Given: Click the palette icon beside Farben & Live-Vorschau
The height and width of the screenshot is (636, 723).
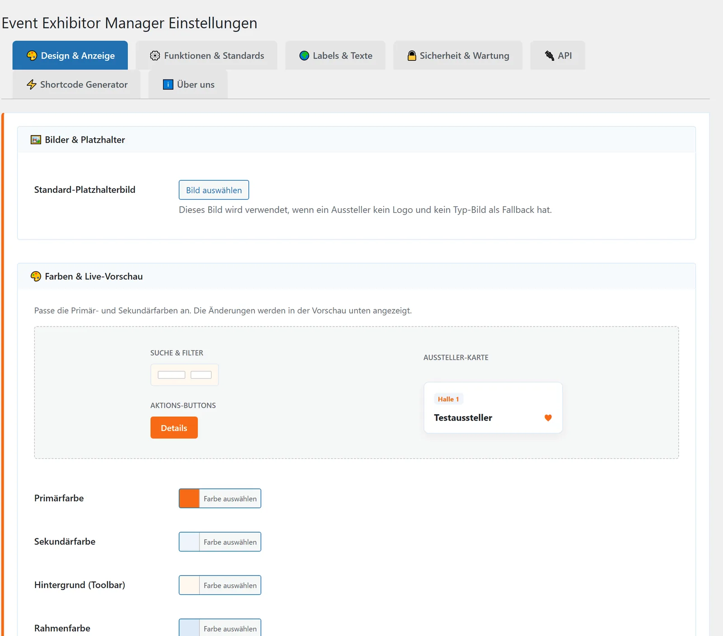Looking at the screenshot, I should [36, 276].
